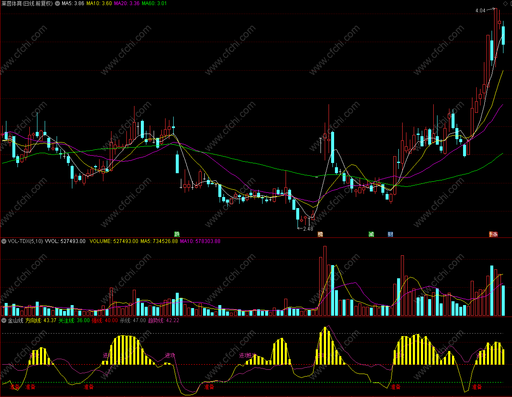Open the 金山线 indicator dropdown arrow
This screenshot has height=397, width=512.
click(x=4, y=320)
